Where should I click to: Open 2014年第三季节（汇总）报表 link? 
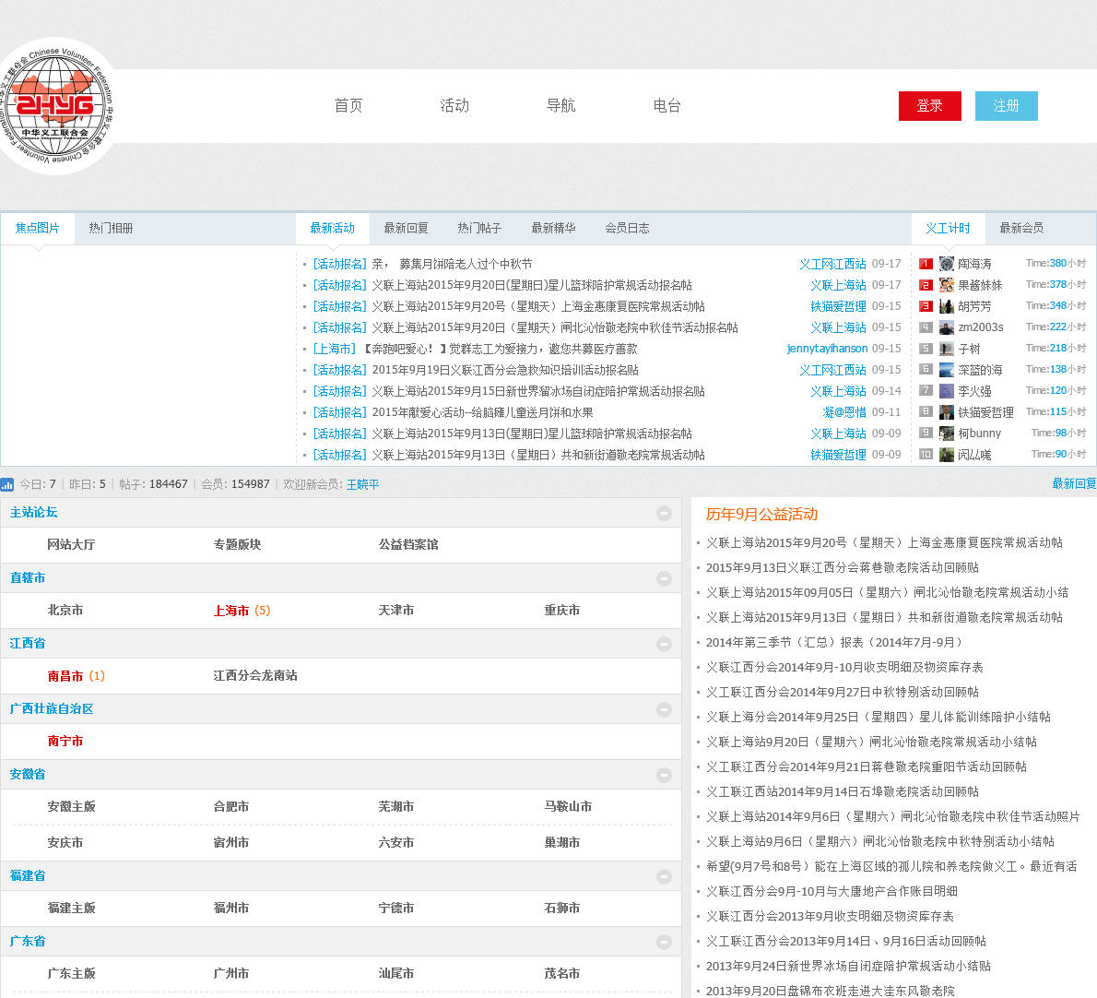834,643
